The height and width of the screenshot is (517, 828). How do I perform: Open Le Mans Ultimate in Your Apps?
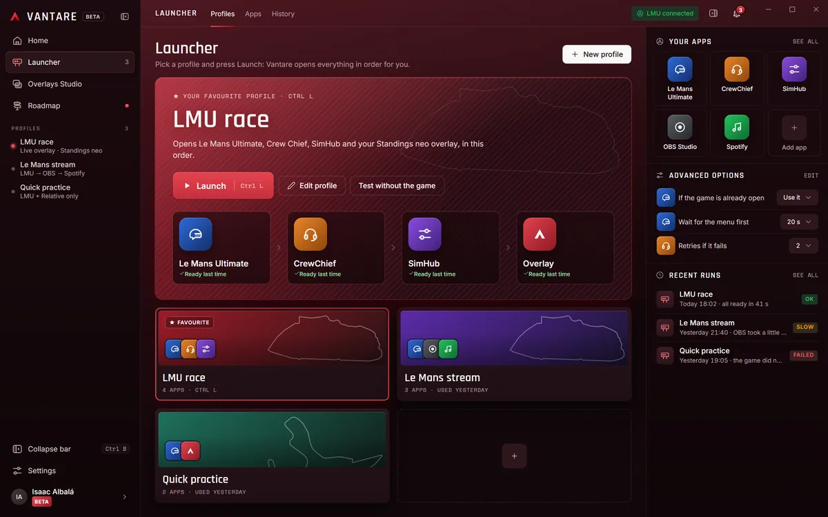coord(680,78)
